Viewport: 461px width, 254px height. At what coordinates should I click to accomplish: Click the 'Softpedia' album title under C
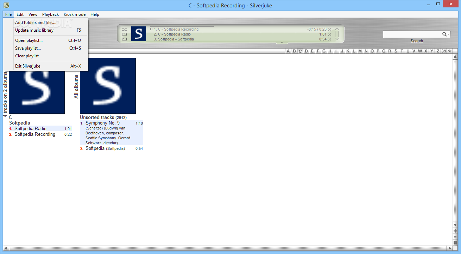coord(20,123)
